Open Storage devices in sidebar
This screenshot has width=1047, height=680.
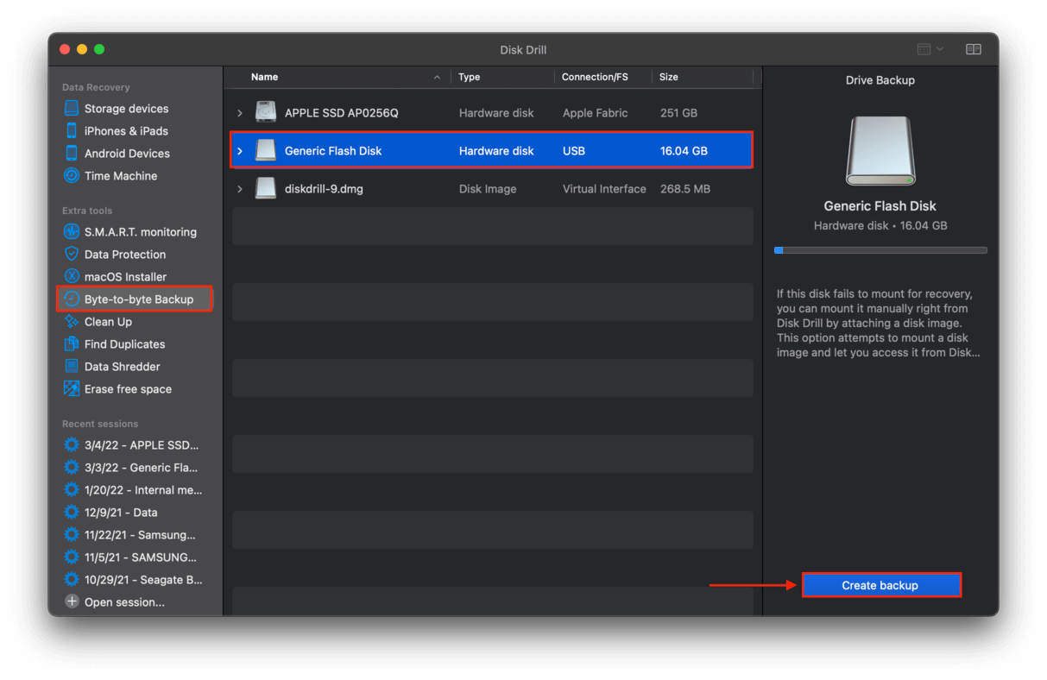(x=126, y=109)
